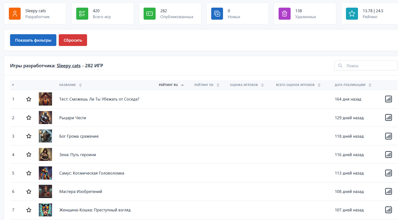The height and width of the screenshot is (220, 398).
Task: Sort by Всего оценок игроков column
Action: click(298, 85)
